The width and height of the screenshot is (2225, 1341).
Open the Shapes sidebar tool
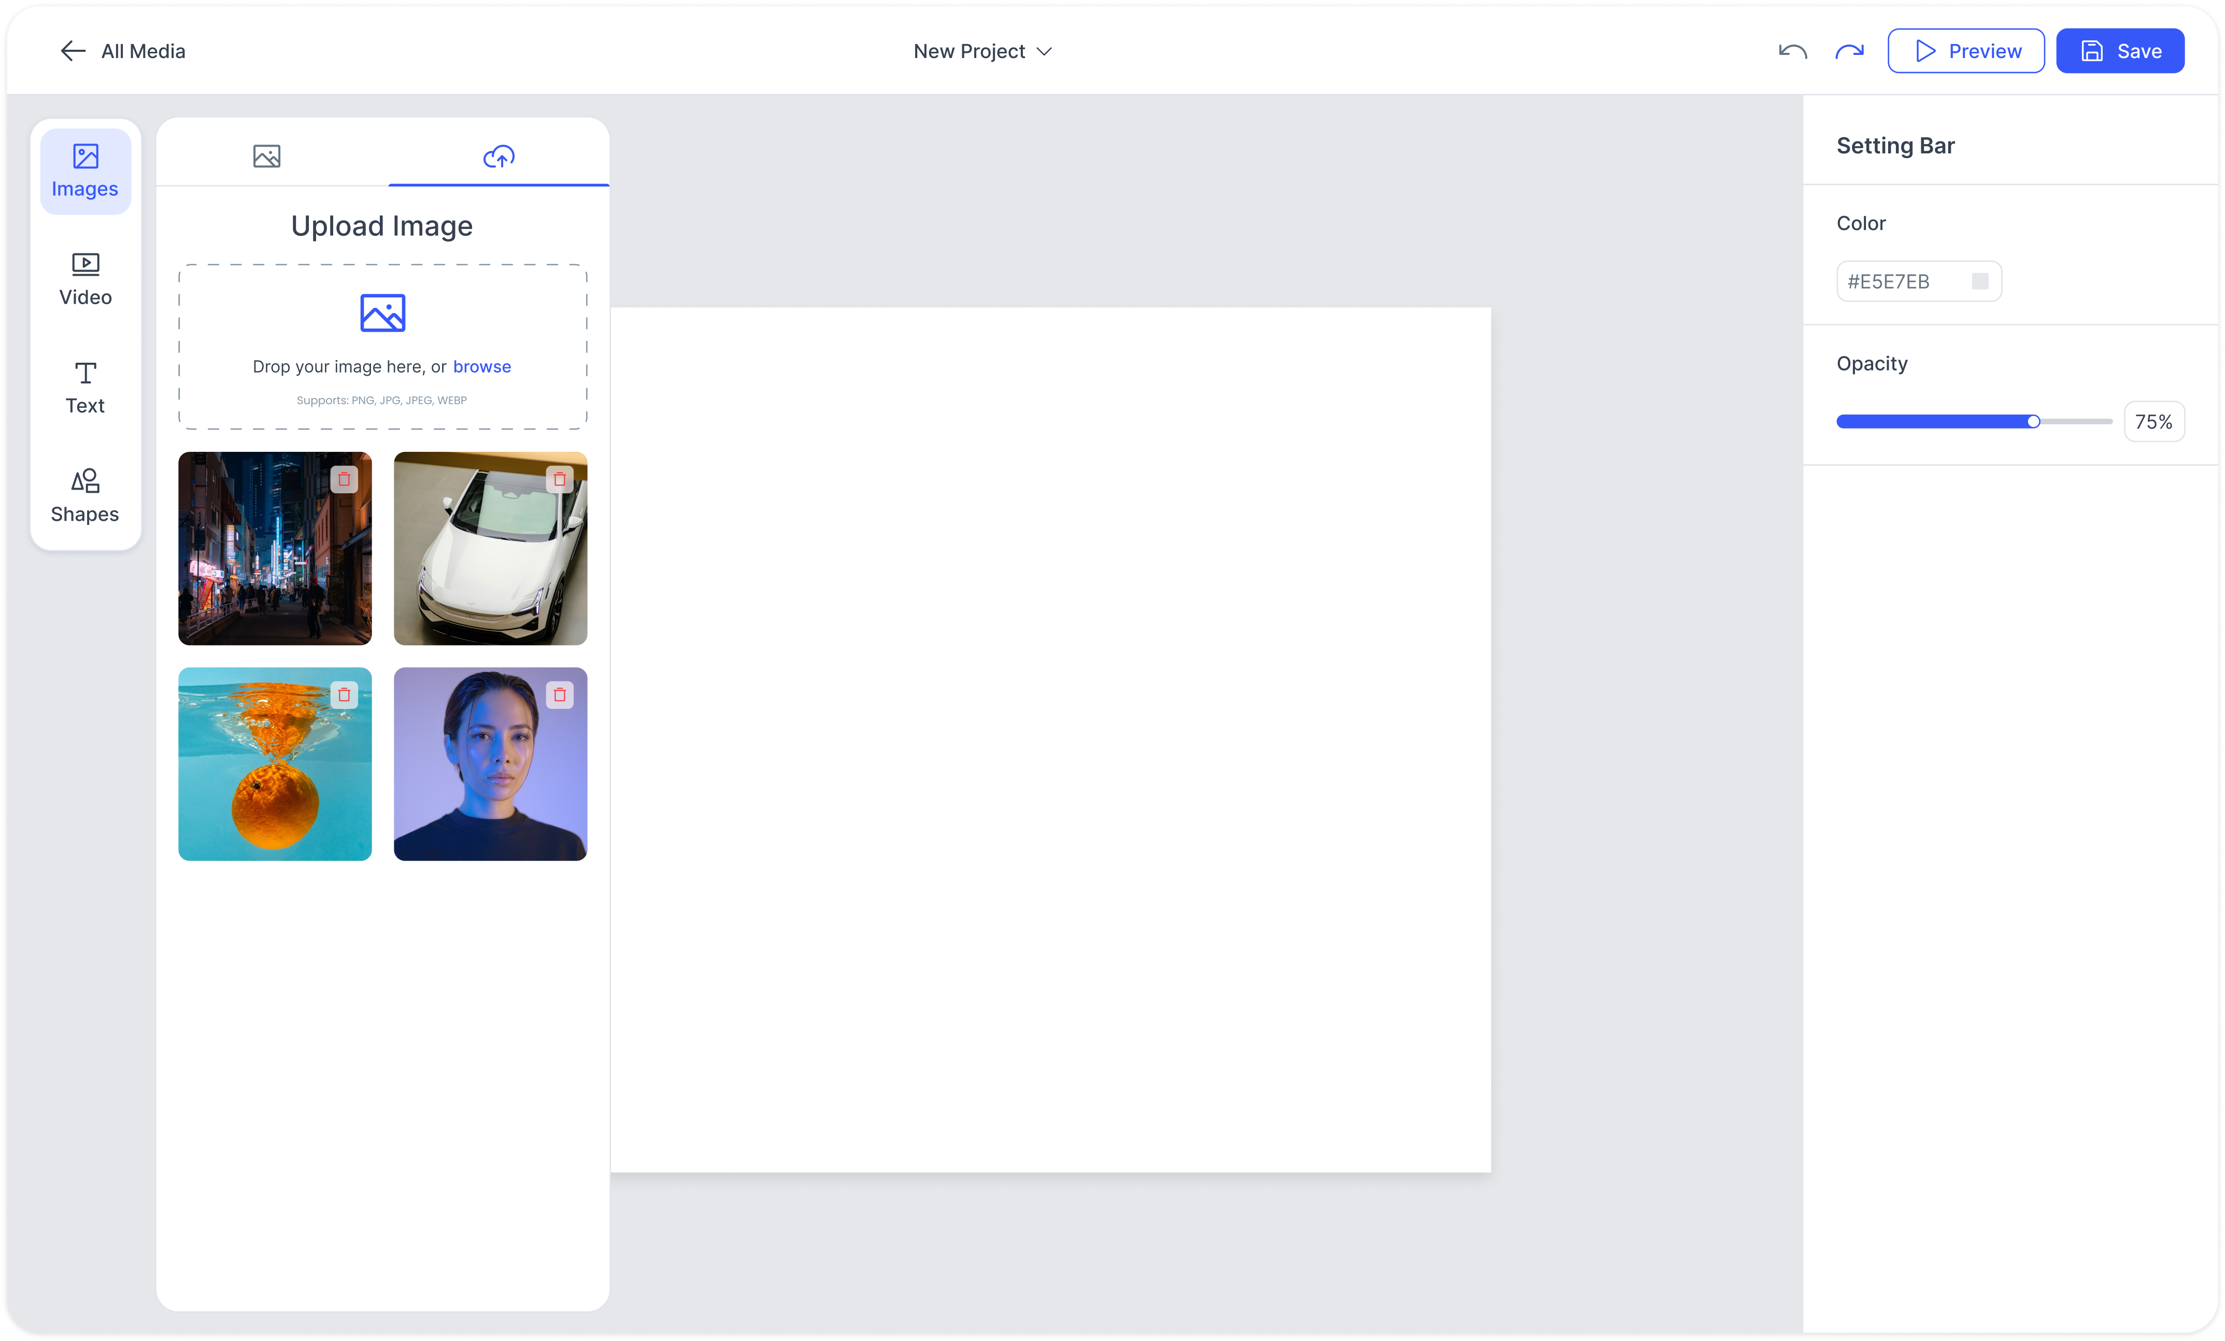[85, 497]
